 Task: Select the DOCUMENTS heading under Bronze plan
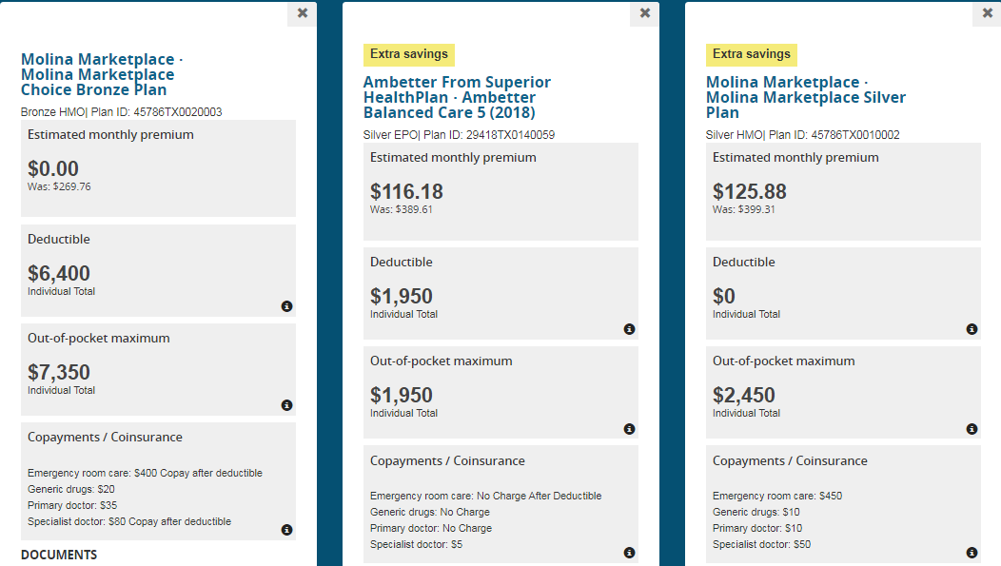(59, 555)
